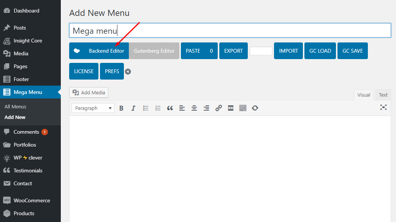
Task: Click the EXPORT button
Action: (x=233, y=51)
